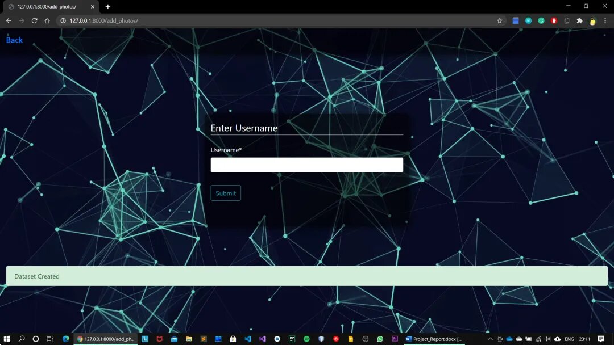Open Windows taskbar search
The image size is (614, 345).
(22, 339)
